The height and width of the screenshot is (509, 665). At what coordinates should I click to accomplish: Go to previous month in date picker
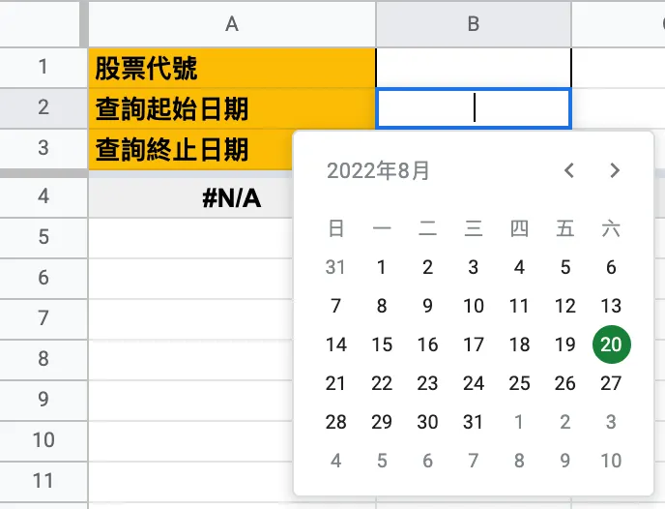[x=569, y=171]
